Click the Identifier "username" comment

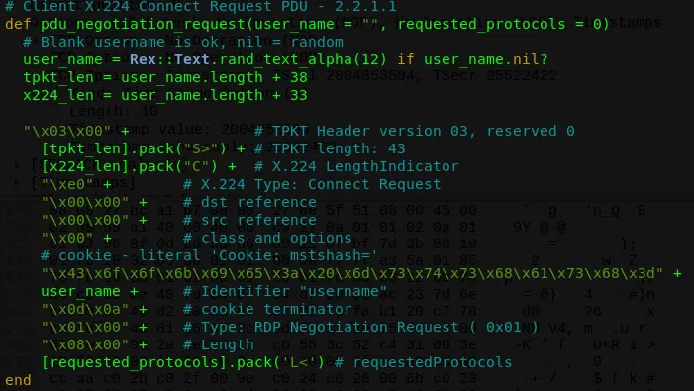point(285,291)
